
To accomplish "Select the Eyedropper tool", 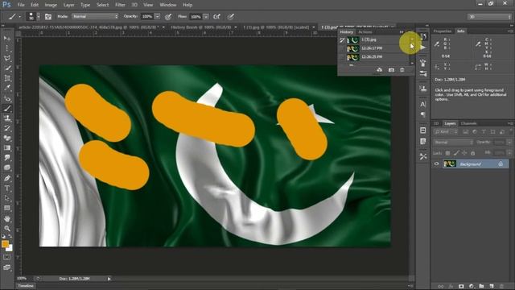I will click(7, 88).
